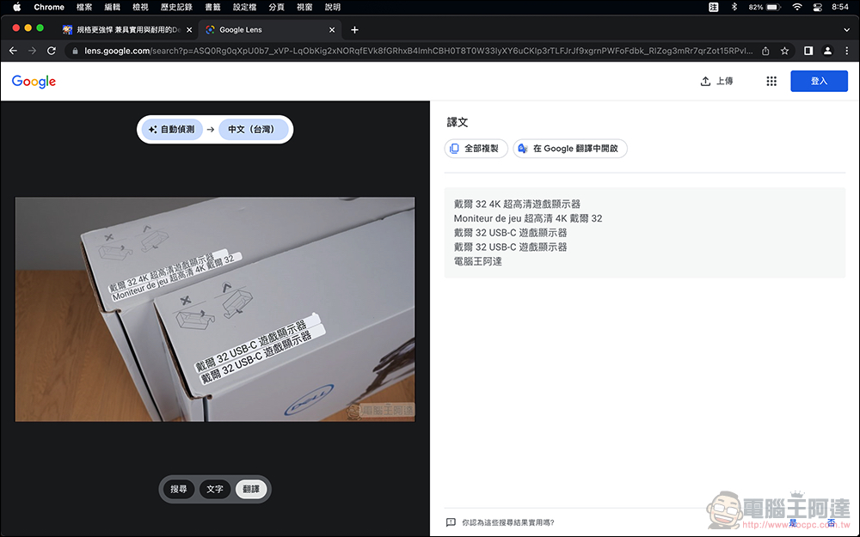Screen dimensions: 860x537
Task: Select the line Moniteur de jeu 超高清 4K 戴爾 32
Action: pos(528,218)
